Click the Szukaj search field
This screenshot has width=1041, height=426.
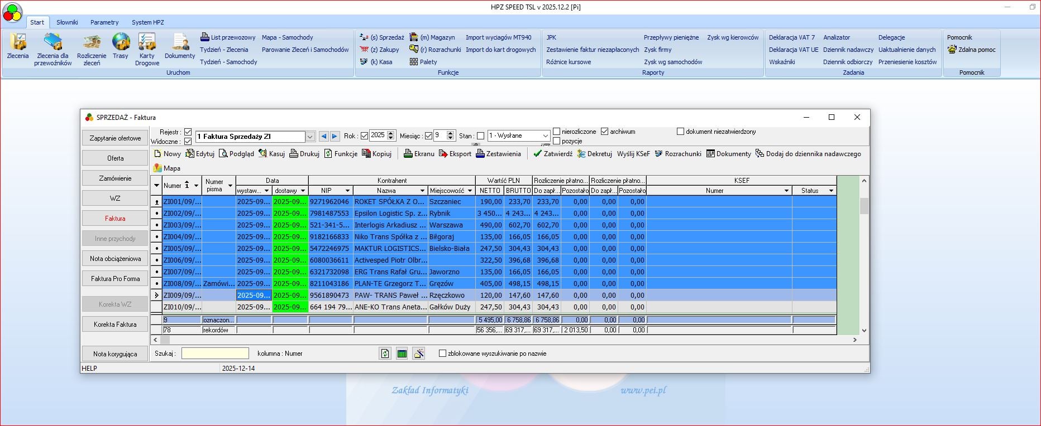coord(215,354)
